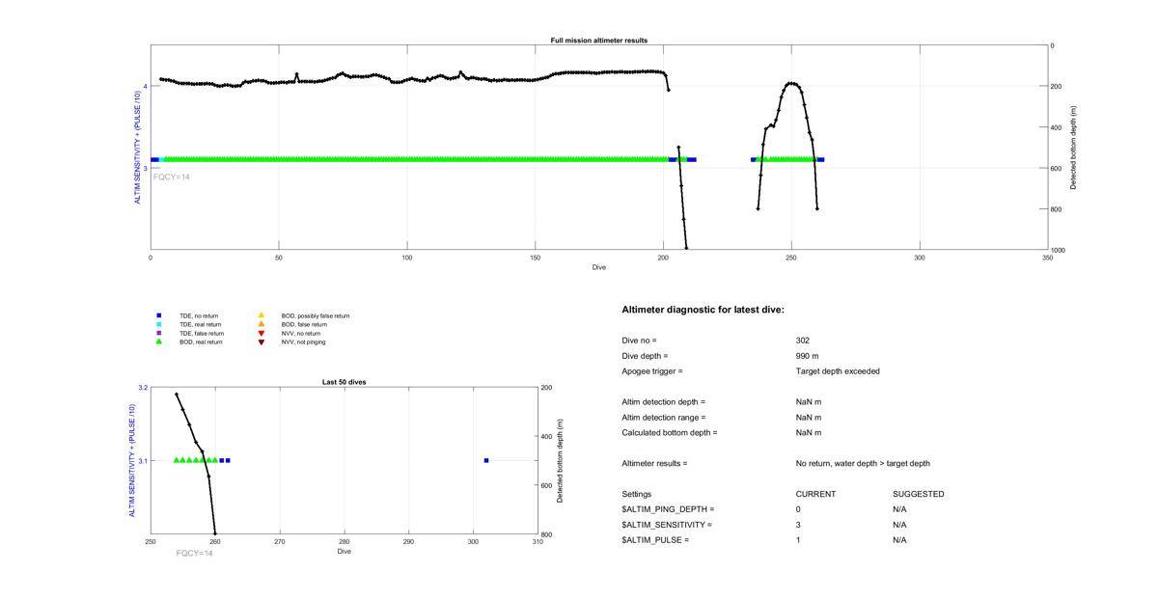The height and width of the screenshot is (600, 1158).
Task: Click the 'FQCY=14' label in the full mission plot
Action: tap(172, 177)
